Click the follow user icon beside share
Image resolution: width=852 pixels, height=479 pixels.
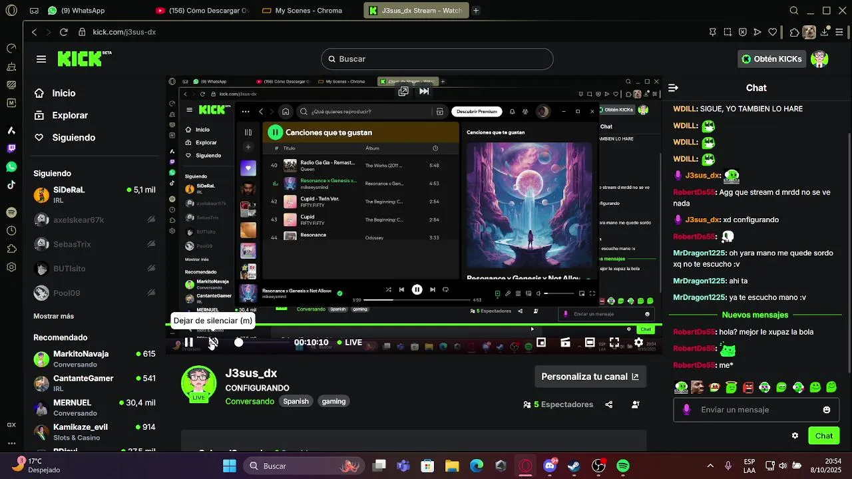coord(636,404)
